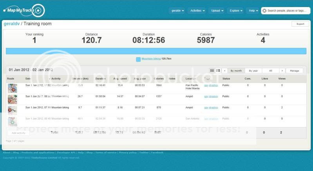Viewport: 313px width, 171px height.
Task: Open the Help dropdown menu
Action: 253,11
